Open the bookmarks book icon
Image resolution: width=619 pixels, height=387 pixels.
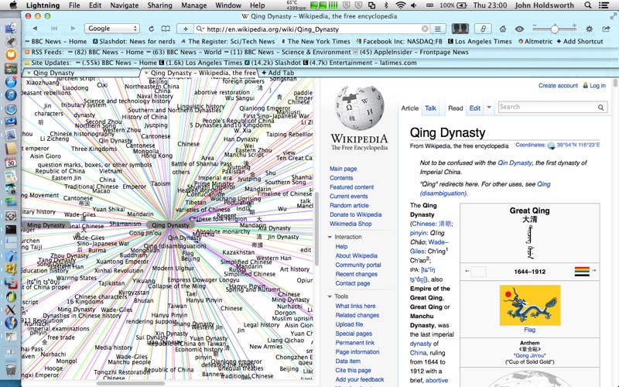(x=166, y=29)
